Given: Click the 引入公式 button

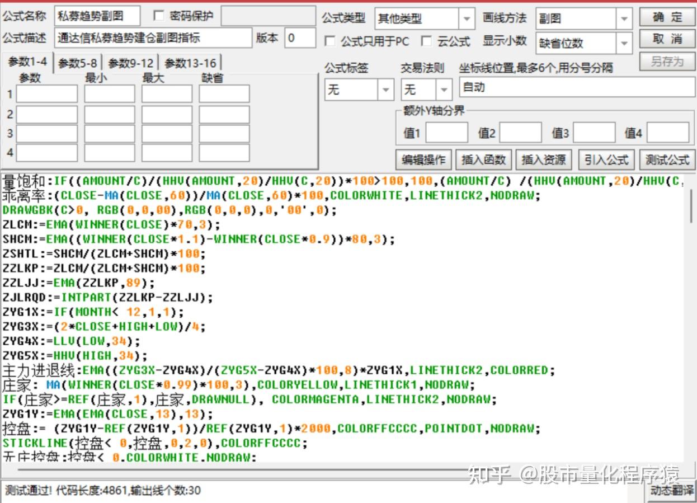Looking at the screenshot, I should (x=606, y=160).
